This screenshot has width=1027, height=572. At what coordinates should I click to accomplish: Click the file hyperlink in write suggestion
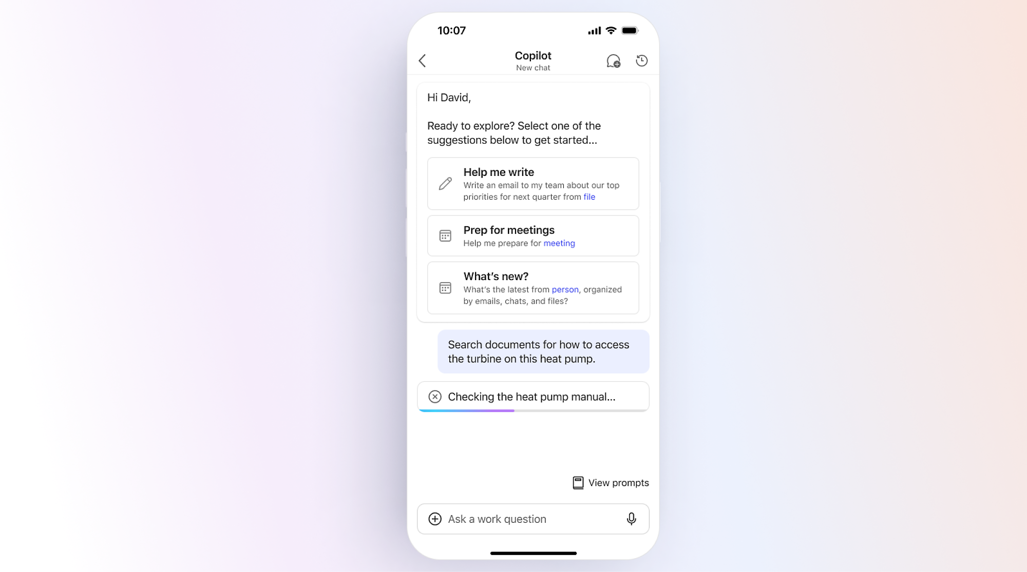coord(588,196)
